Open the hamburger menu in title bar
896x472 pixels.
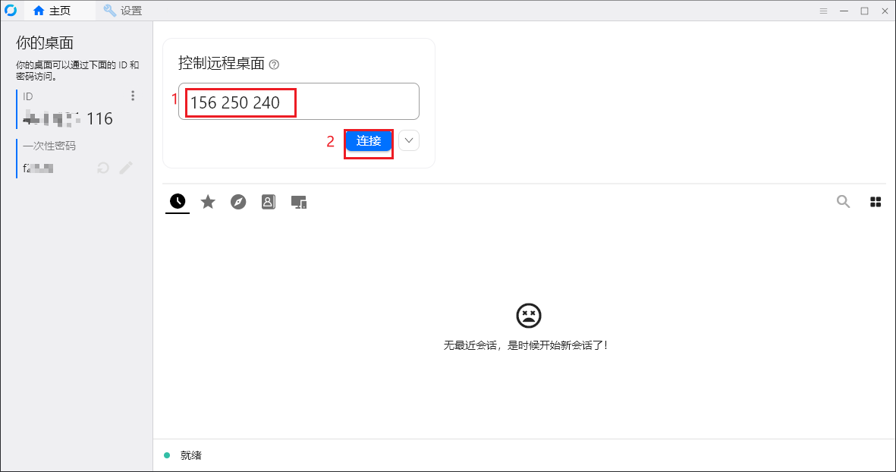click(x=823, y=11)
